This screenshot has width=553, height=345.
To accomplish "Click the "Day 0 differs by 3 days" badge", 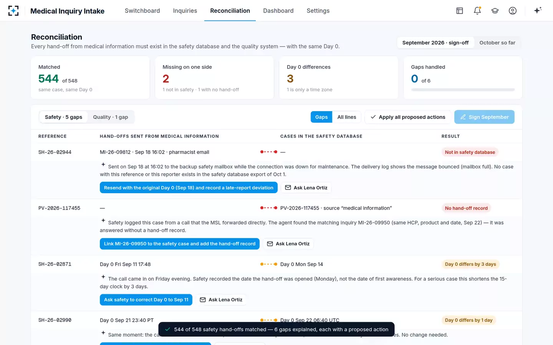I will tap(470, 264).
